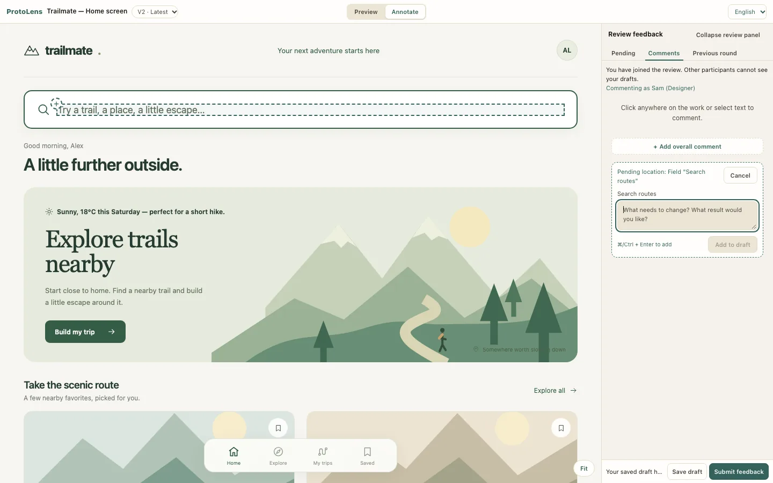This screenshot has height=483, width=773.
Task: Switch to the Pending tab
Action: pos(623,53)
